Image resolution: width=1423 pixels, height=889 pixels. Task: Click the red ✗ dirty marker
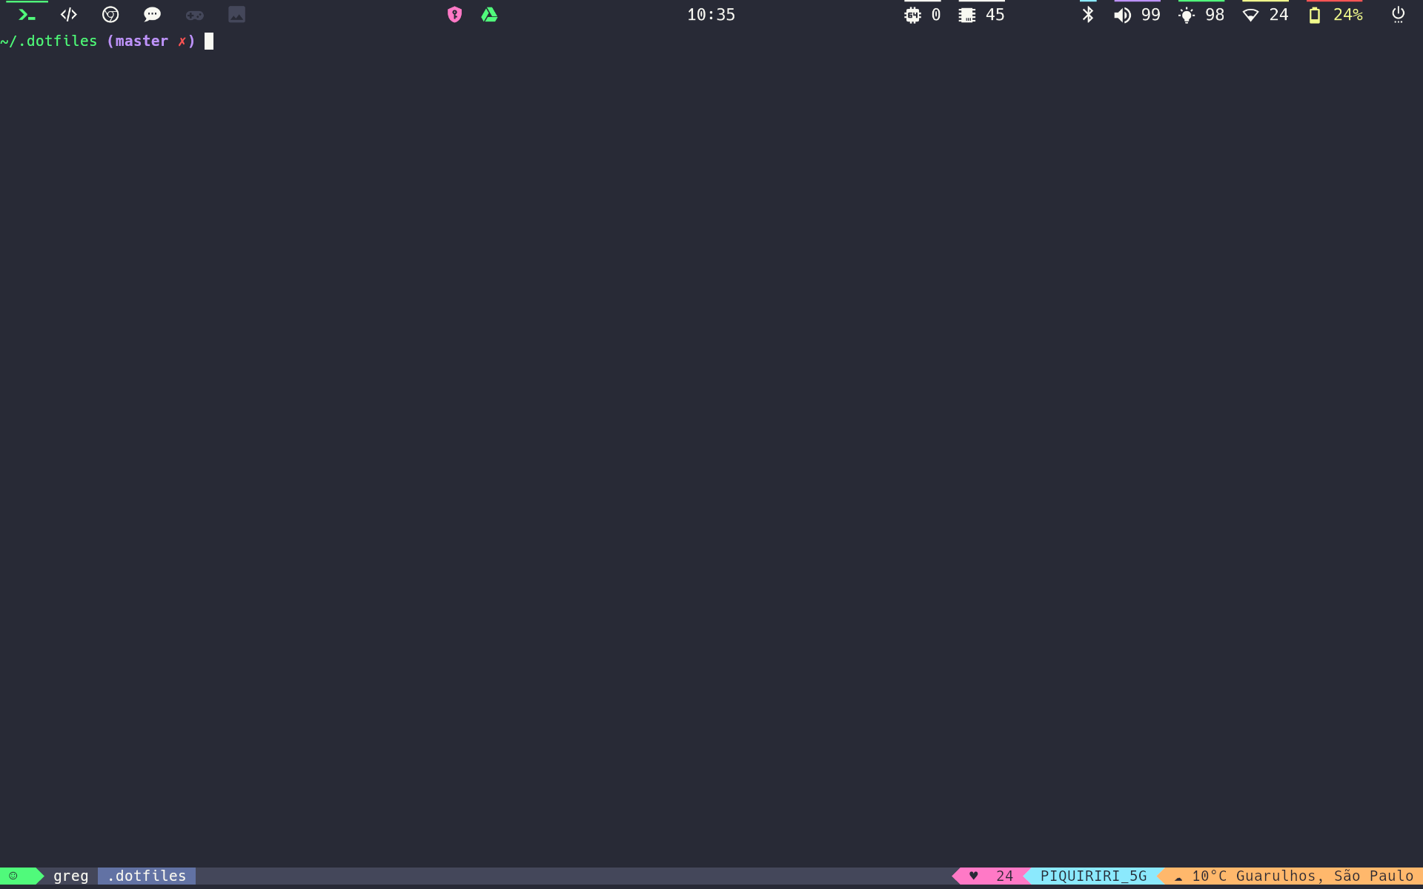[x=182, y=41]
